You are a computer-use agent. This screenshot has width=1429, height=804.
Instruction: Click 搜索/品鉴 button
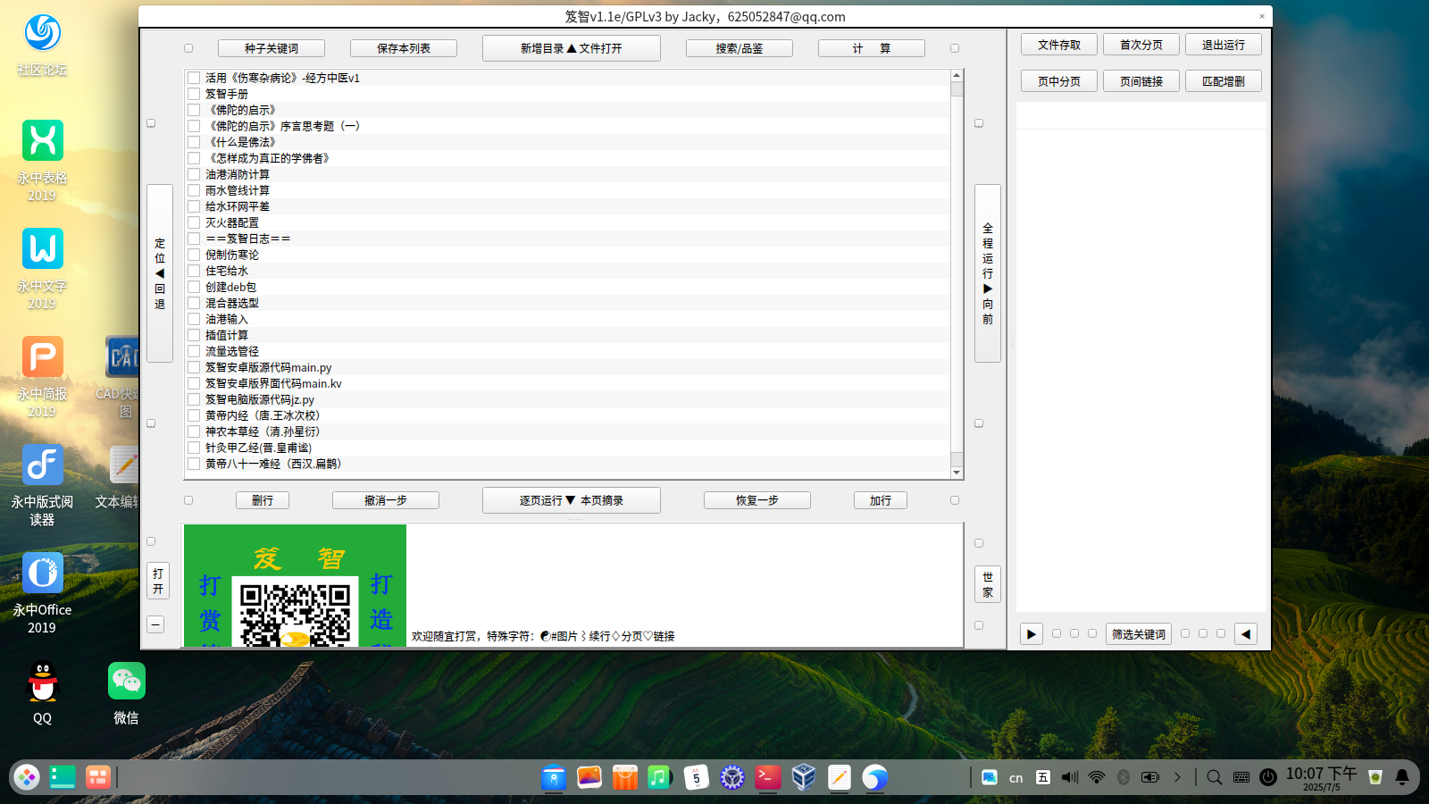[740, 48]
